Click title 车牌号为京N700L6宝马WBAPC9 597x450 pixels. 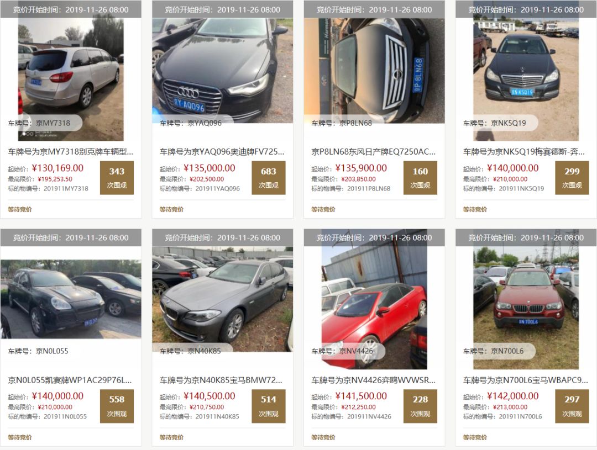[x=526, y=380]
